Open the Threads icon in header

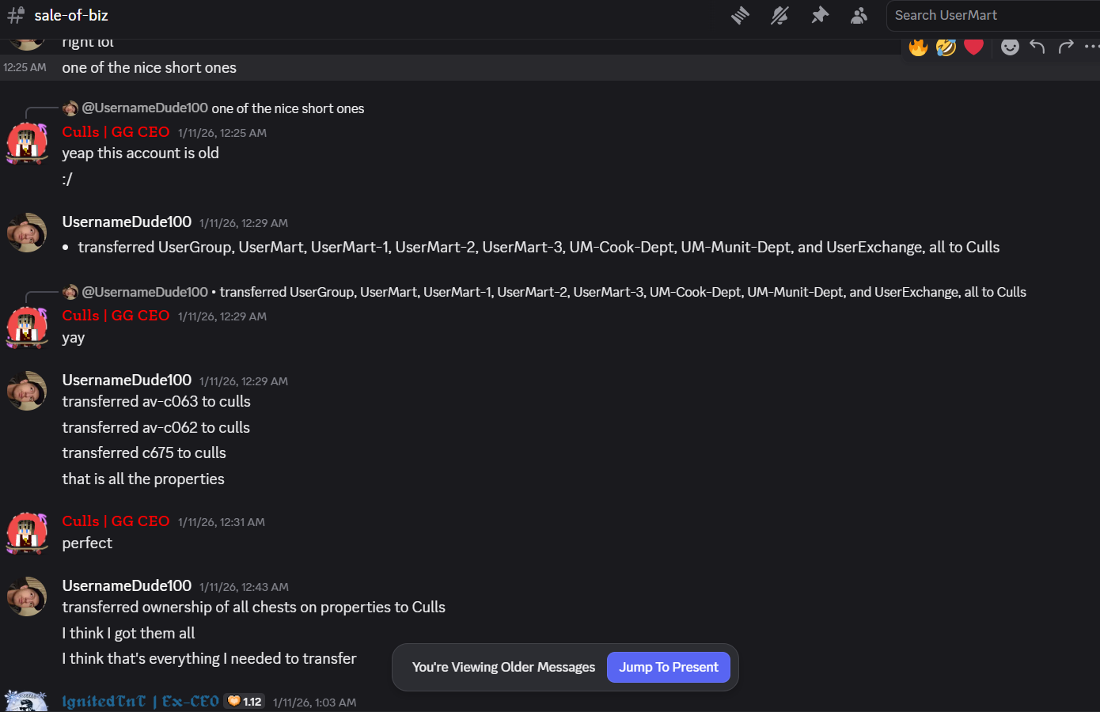coord(741,15)
